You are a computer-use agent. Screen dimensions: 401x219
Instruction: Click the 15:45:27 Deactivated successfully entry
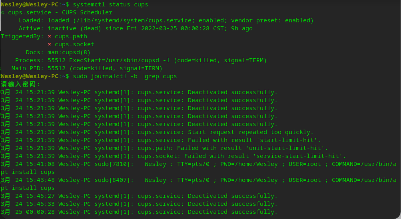pyautogui.click(x=139, y=196)
